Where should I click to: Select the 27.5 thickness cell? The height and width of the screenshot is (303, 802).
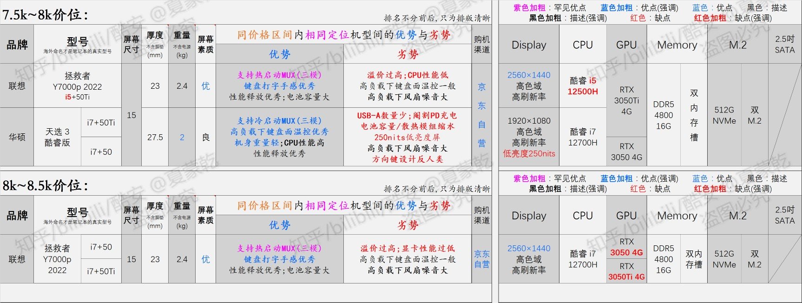pos(155,137)
